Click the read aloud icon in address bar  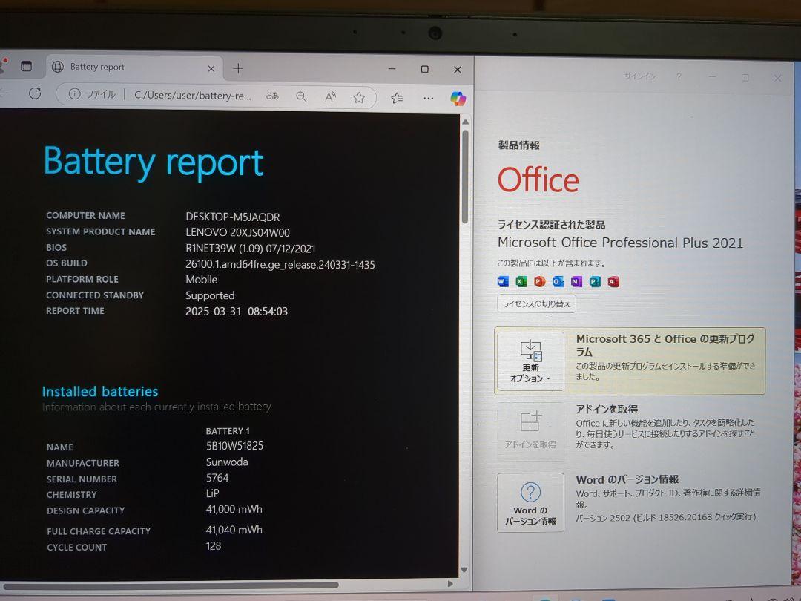coord(331,96)
